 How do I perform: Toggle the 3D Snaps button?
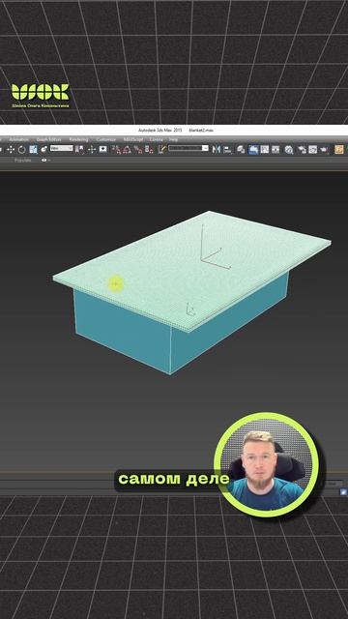tap(116, 149)
